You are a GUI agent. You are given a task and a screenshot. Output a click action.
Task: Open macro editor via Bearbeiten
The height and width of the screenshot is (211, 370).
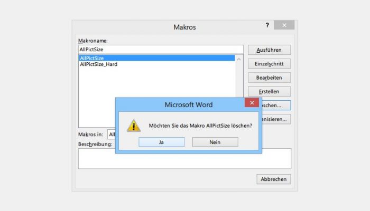click(269, 78)
